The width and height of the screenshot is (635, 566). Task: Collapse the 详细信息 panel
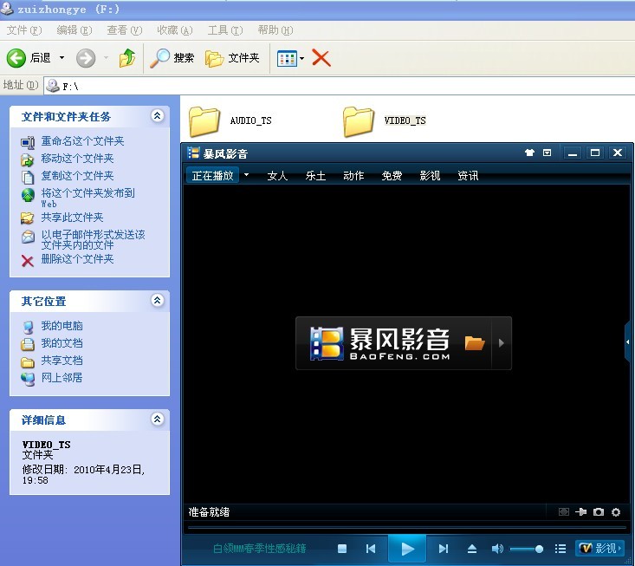(157, 419)
